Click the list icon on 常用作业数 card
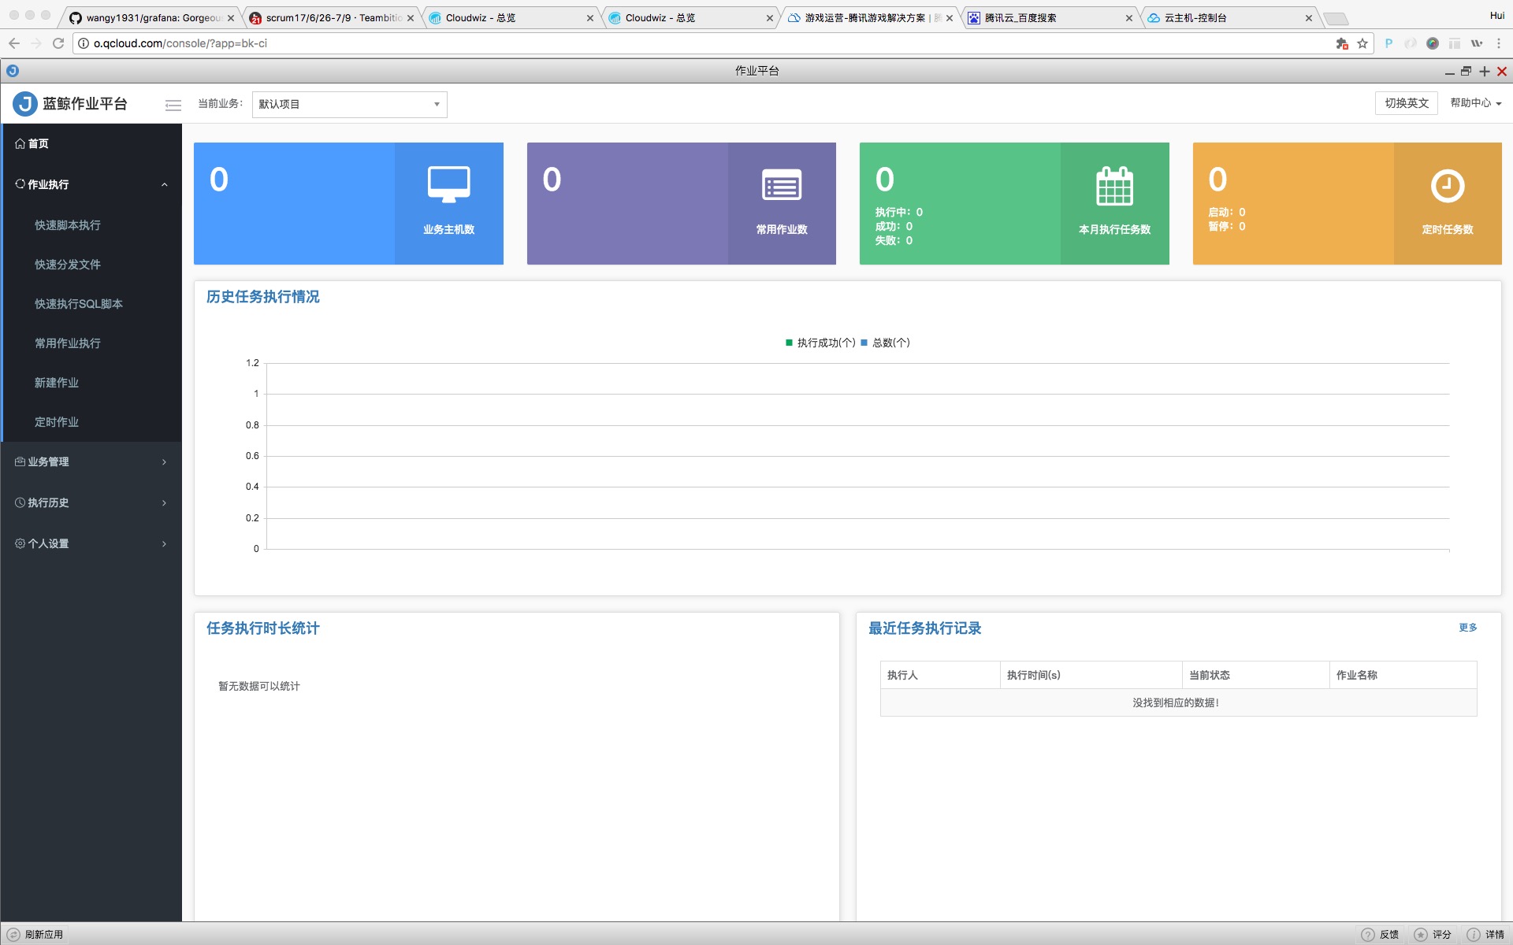1513x945 pixels. click(x=781, y=186)
